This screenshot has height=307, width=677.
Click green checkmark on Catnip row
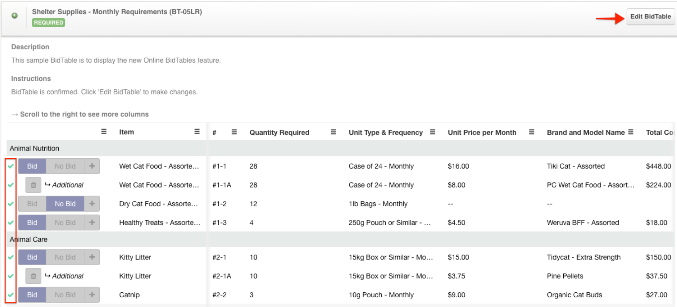11,295
